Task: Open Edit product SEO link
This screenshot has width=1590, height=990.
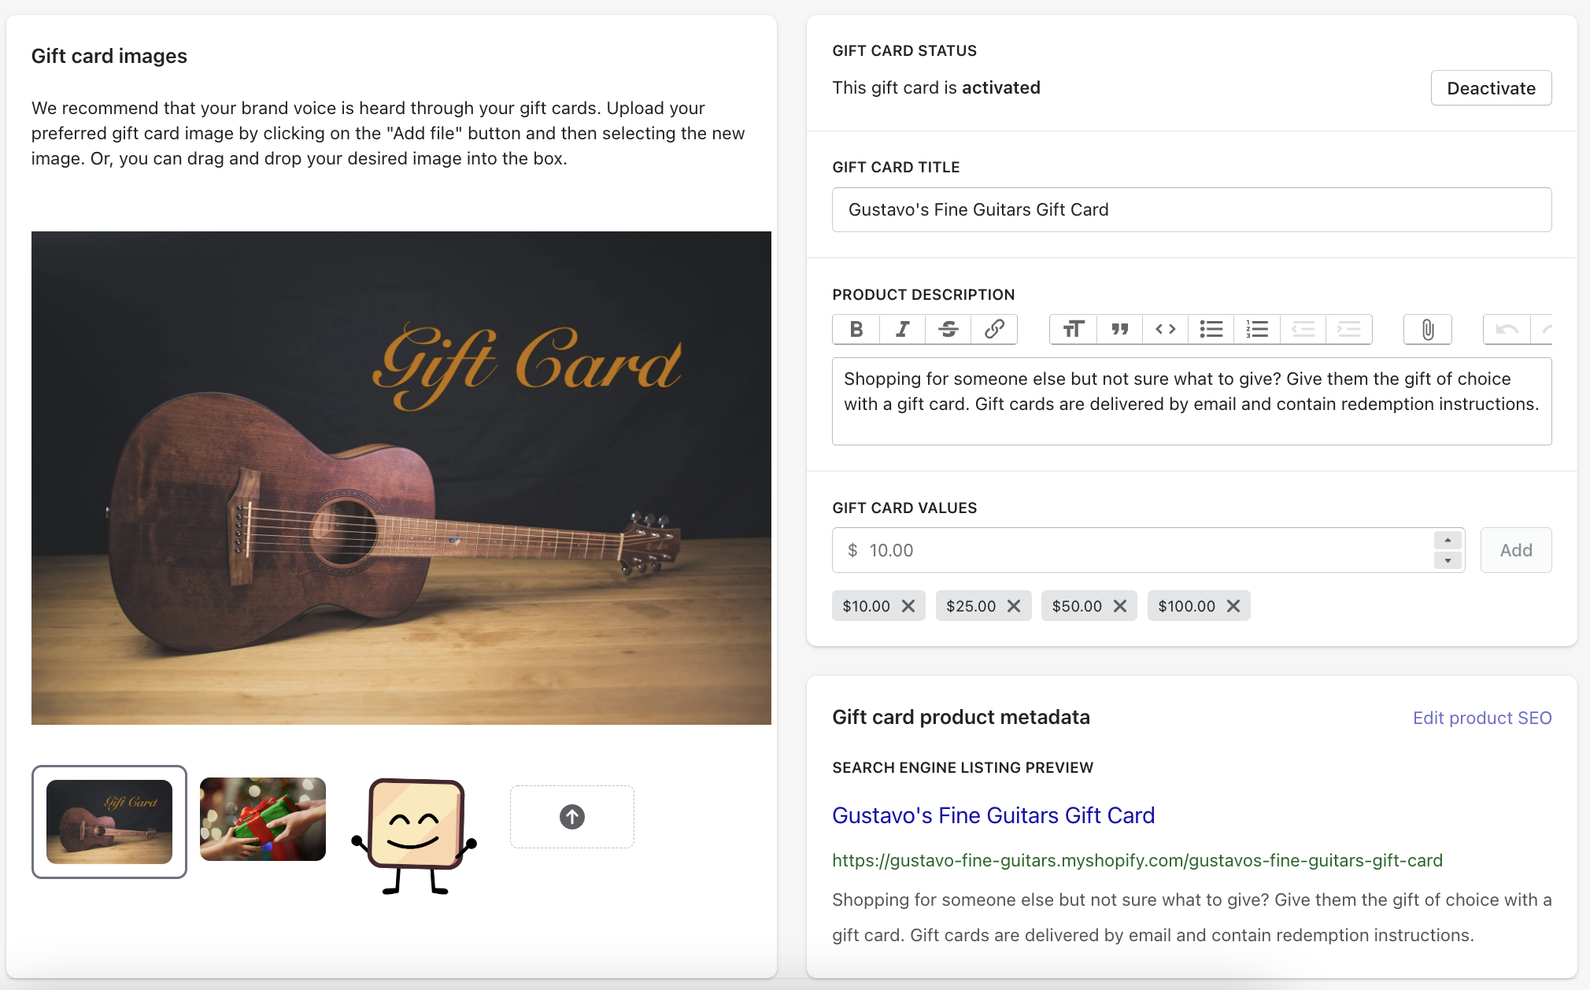Action: pyautogui.click(x=1482, y=718)
